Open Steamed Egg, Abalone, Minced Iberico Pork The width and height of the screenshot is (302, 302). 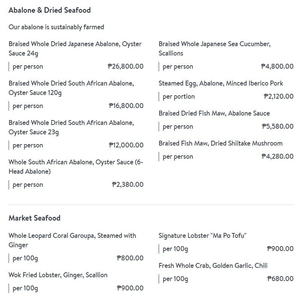[x=221, y=83]
